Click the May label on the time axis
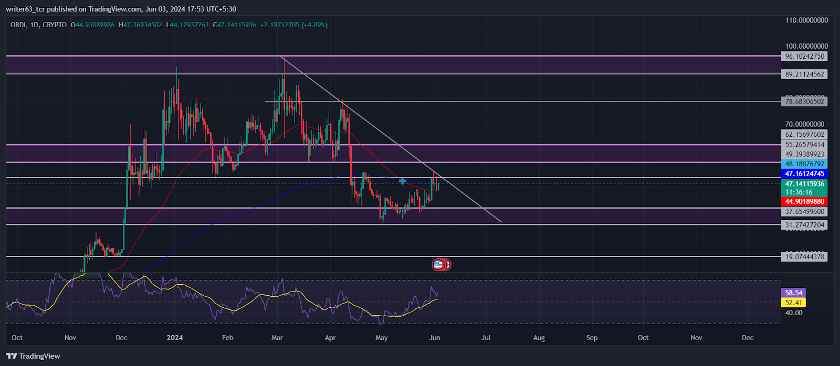 click(x=382, y=338)
